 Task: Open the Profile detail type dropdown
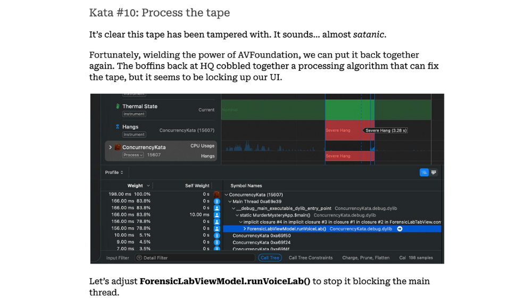coord(114,172)
